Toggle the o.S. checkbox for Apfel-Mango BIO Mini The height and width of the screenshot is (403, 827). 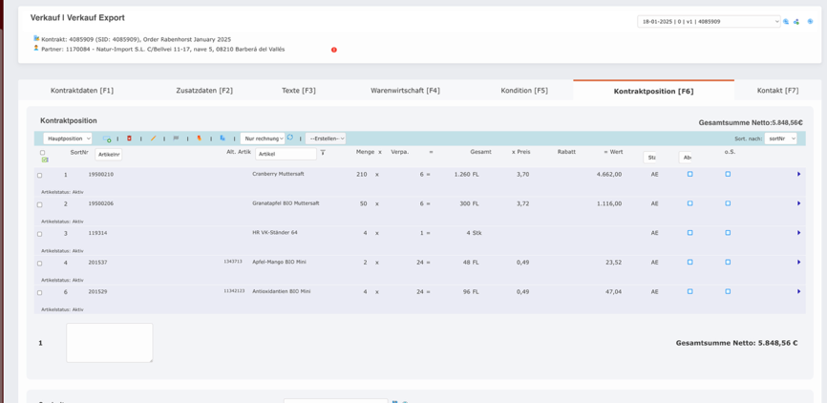coord(728,263)
